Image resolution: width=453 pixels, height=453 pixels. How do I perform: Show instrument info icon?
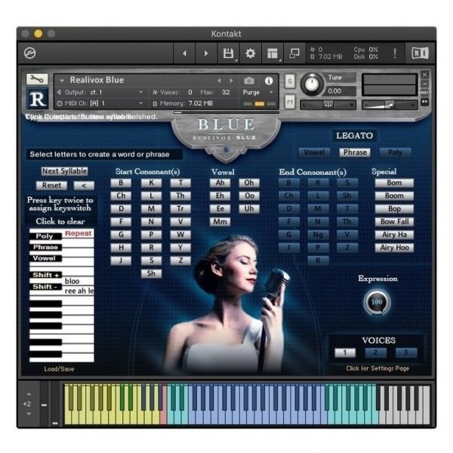click(x=269, y=81)
